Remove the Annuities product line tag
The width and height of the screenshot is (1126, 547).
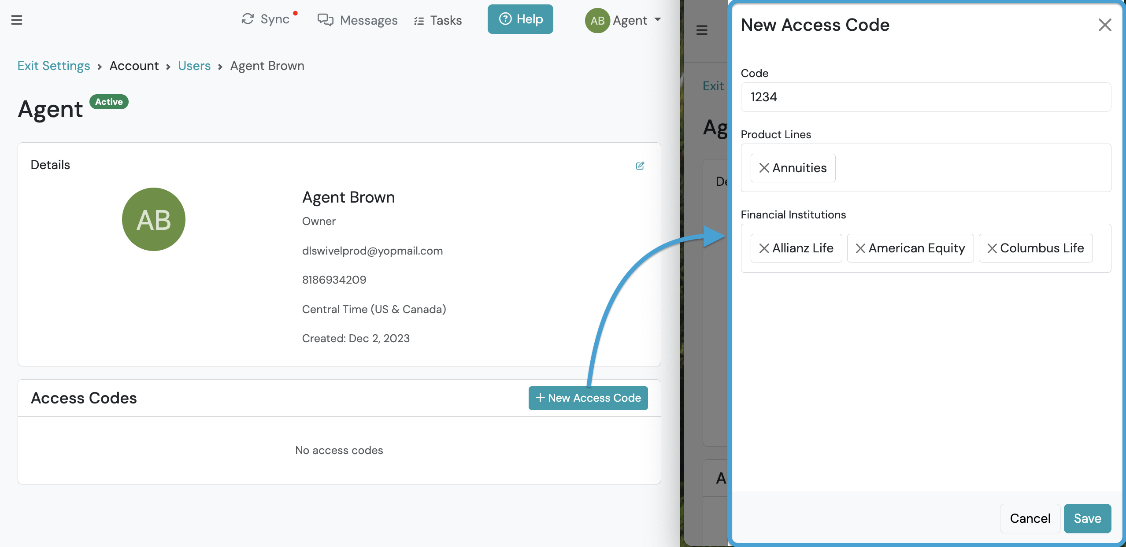(764, 168)
